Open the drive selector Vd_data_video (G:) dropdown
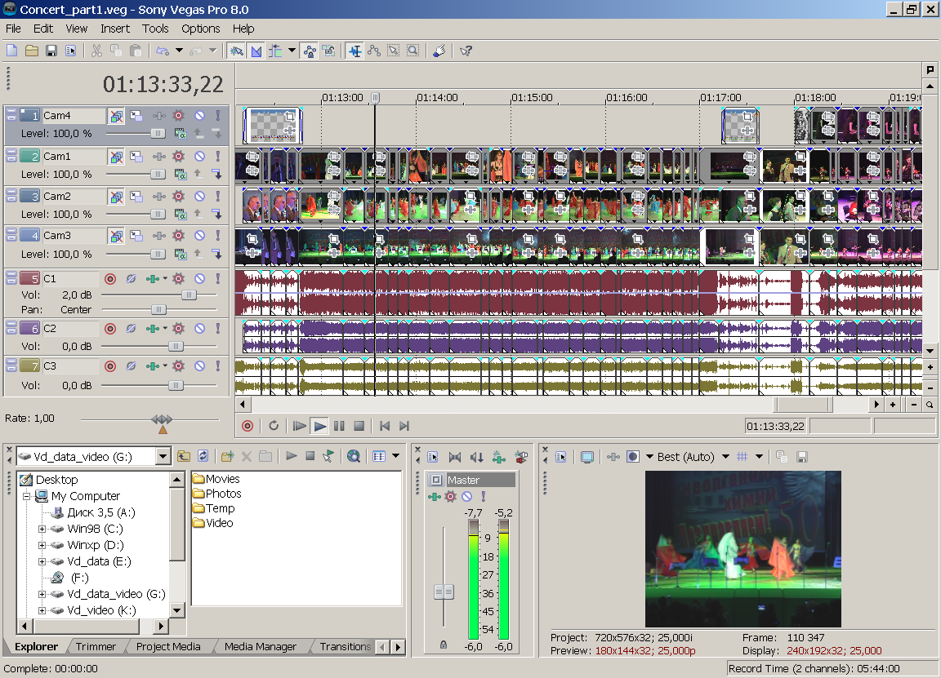This screenshot has height=678, width=941. [163, 457]
